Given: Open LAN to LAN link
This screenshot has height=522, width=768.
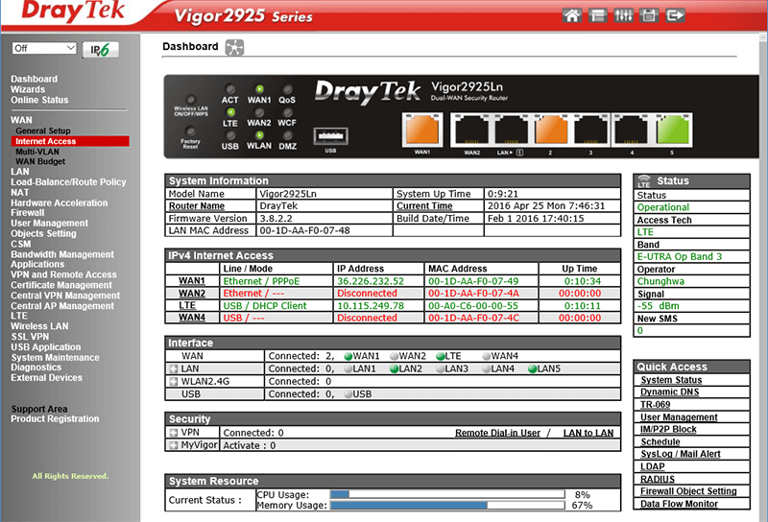Looking at the screenshot, I should (x=588, y=433).
